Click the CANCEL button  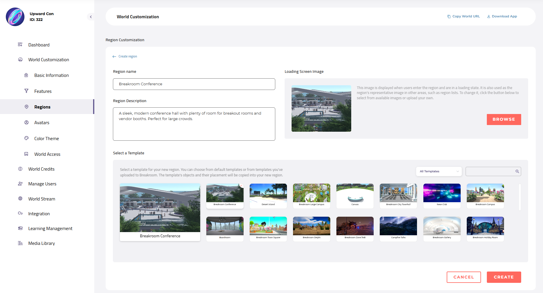coord(464,277)
